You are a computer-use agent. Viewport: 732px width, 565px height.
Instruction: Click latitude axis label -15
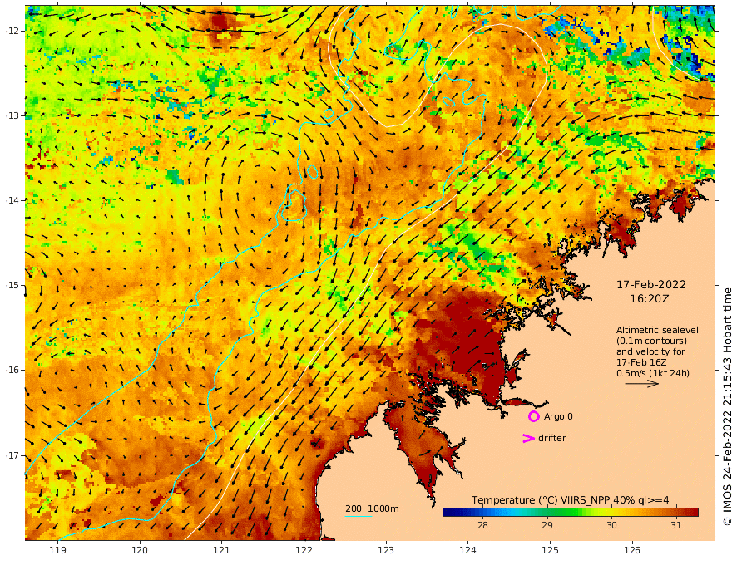pos(12,285)
